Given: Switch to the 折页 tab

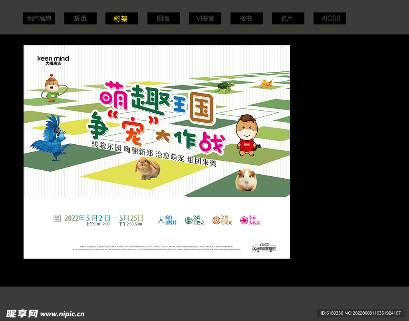Looking at the screenshot, I should 80,18.
